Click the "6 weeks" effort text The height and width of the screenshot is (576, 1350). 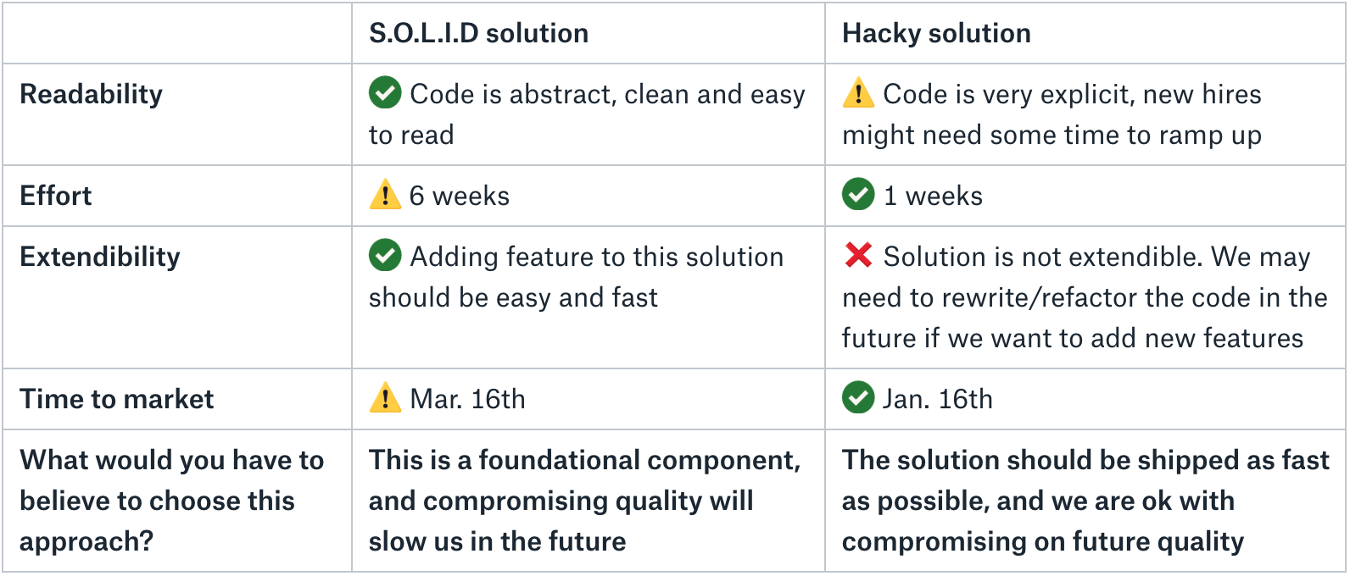(460, 196)
